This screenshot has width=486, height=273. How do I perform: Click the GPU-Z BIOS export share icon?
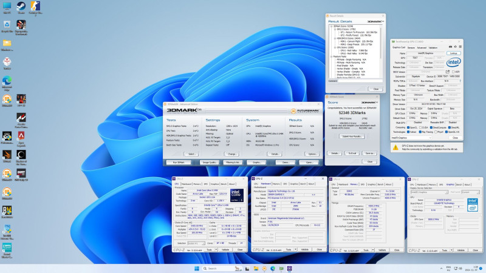tap(448, 72)
